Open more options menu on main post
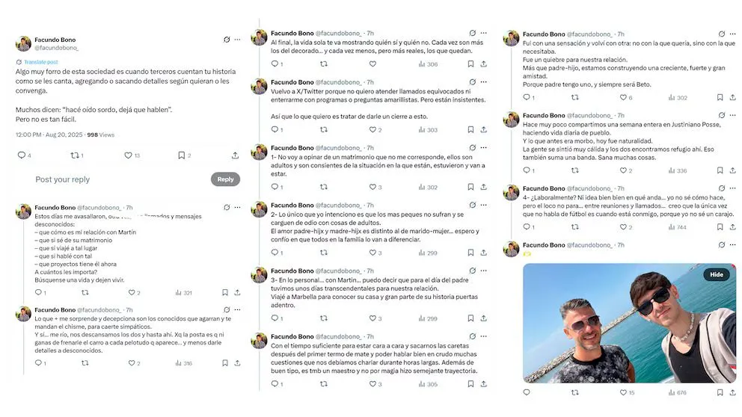Viewport: 742px width, 417px height. [238, 39]
